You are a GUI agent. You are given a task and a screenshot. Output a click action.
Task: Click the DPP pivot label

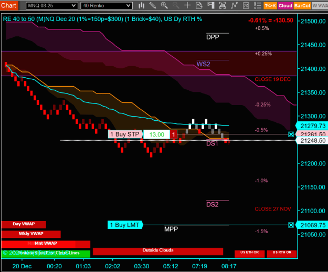click(x=213, y=37)
